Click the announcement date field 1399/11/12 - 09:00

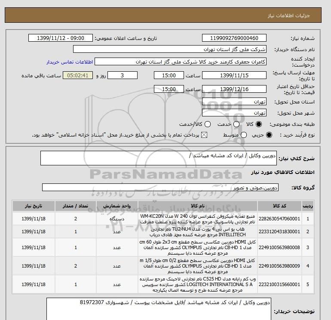click(x=61, y=38)
